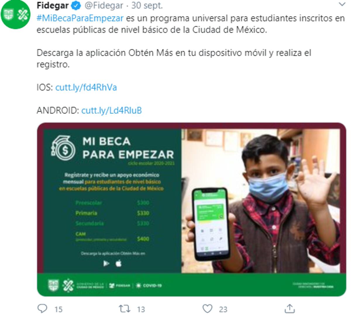
Task: Like the tweet with the heart icon
Action: 207,309
